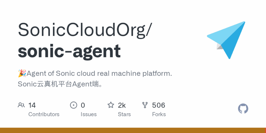
Task: Click the 0 issues count
Action: tap(83, 105)
